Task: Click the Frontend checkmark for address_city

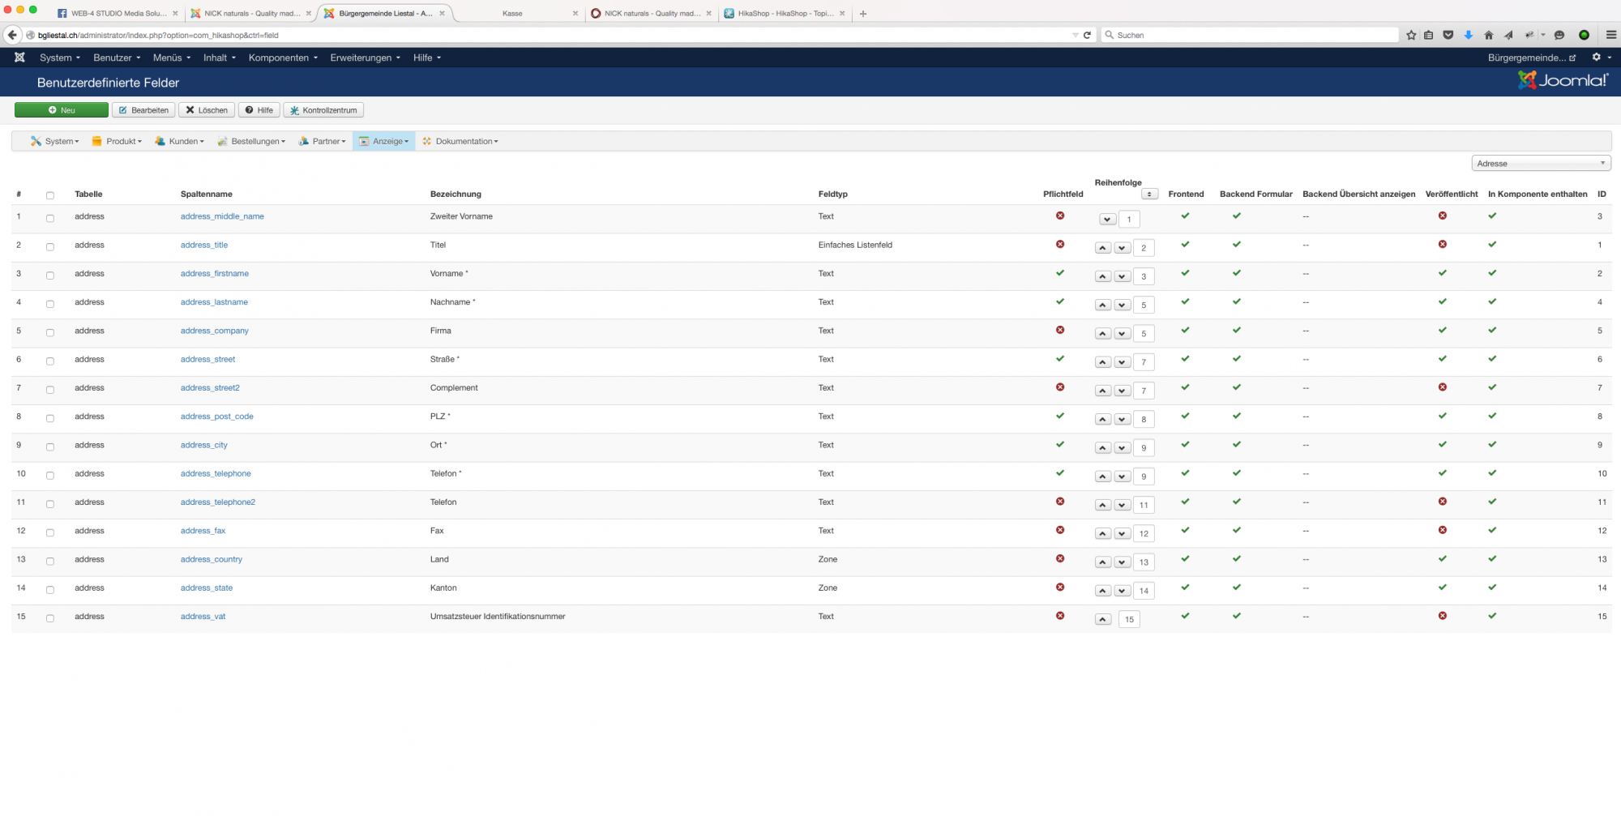Action: [x=1185, y=445]
